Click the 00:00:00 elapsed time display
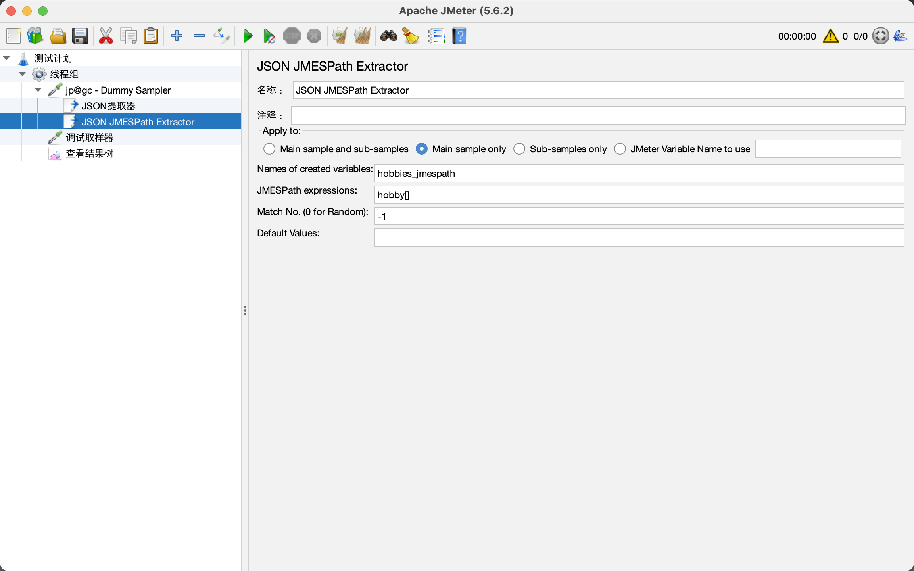Screen dimensions: 914x571 click(x=797, y=36)
